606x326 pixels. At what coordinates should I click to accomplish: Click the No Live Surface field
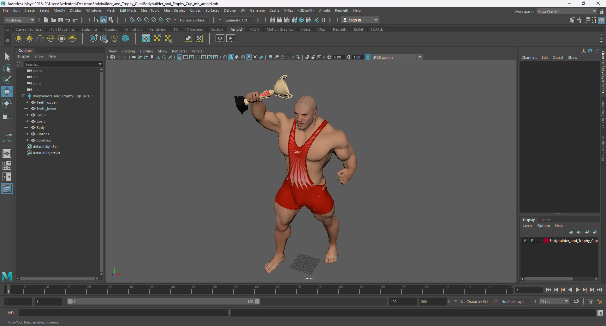click(x=193, y=20)
